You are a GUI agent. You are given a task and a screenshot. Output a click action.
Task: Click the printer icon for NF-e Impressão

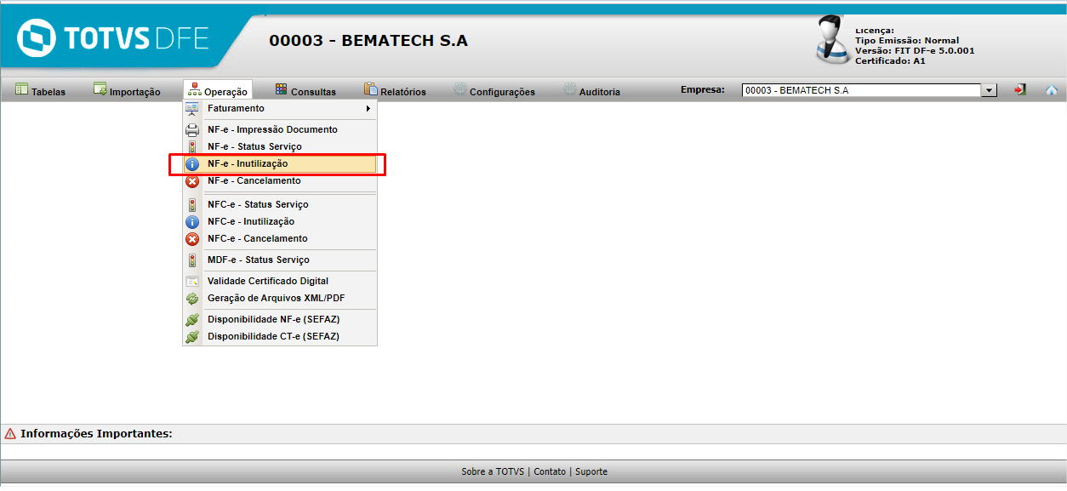tap(191, 130)
